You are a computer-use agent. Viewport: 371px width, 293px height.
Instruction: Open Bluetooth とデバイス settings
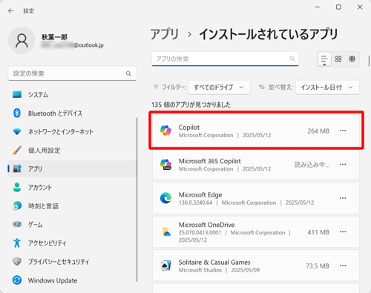click(x=72, y=113)
